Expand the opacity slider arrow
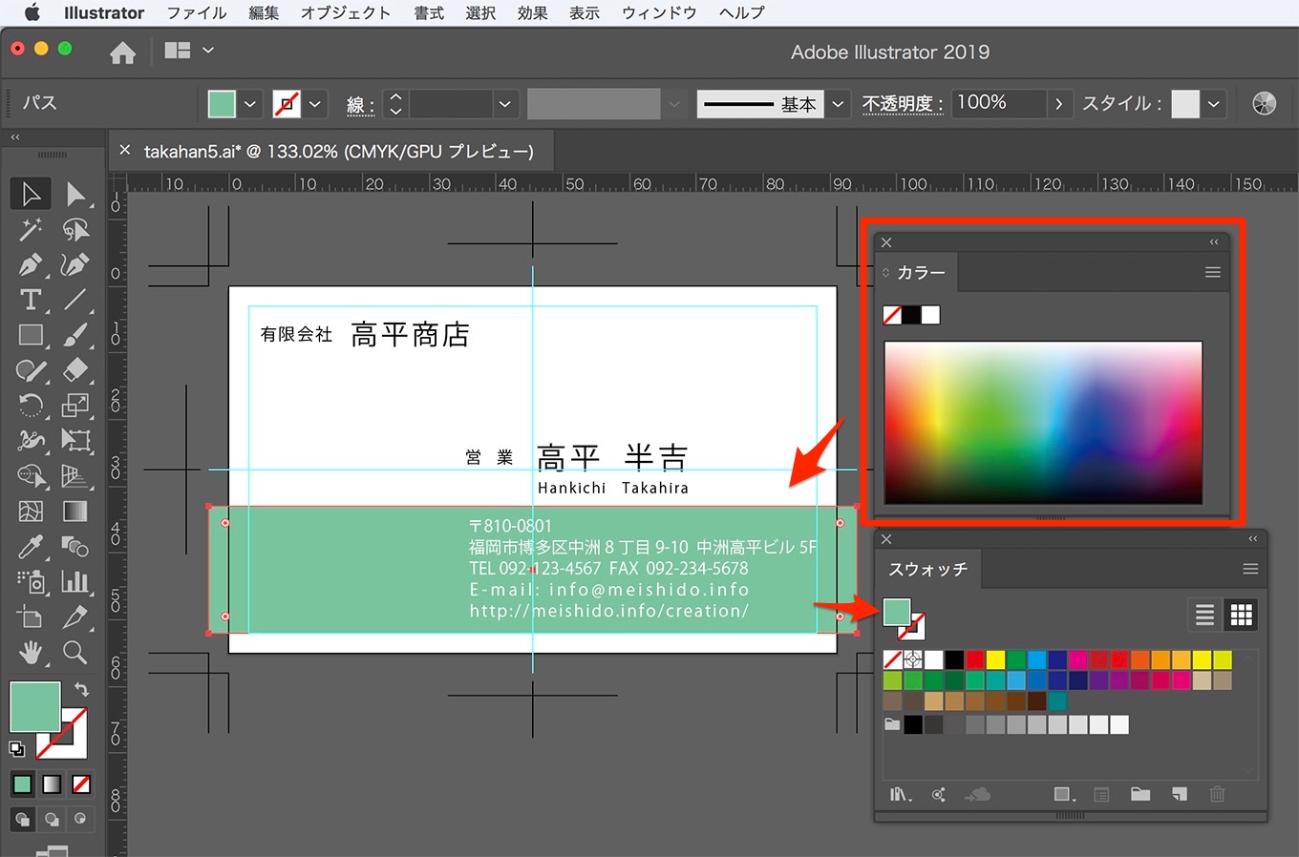The image size is (1299, 857). [x=1058, y=104]
